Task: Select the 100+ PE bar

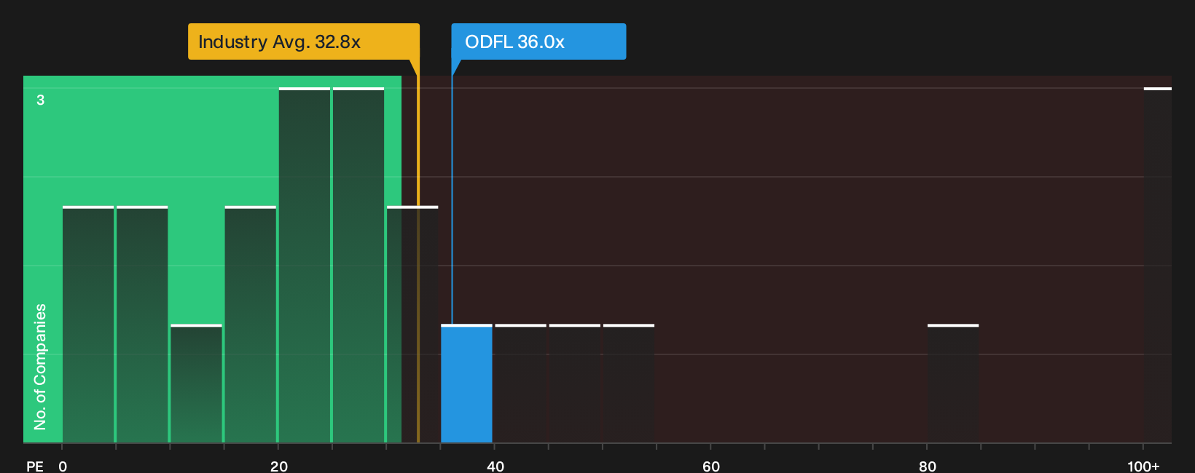Action: [x=1158, y=265]
